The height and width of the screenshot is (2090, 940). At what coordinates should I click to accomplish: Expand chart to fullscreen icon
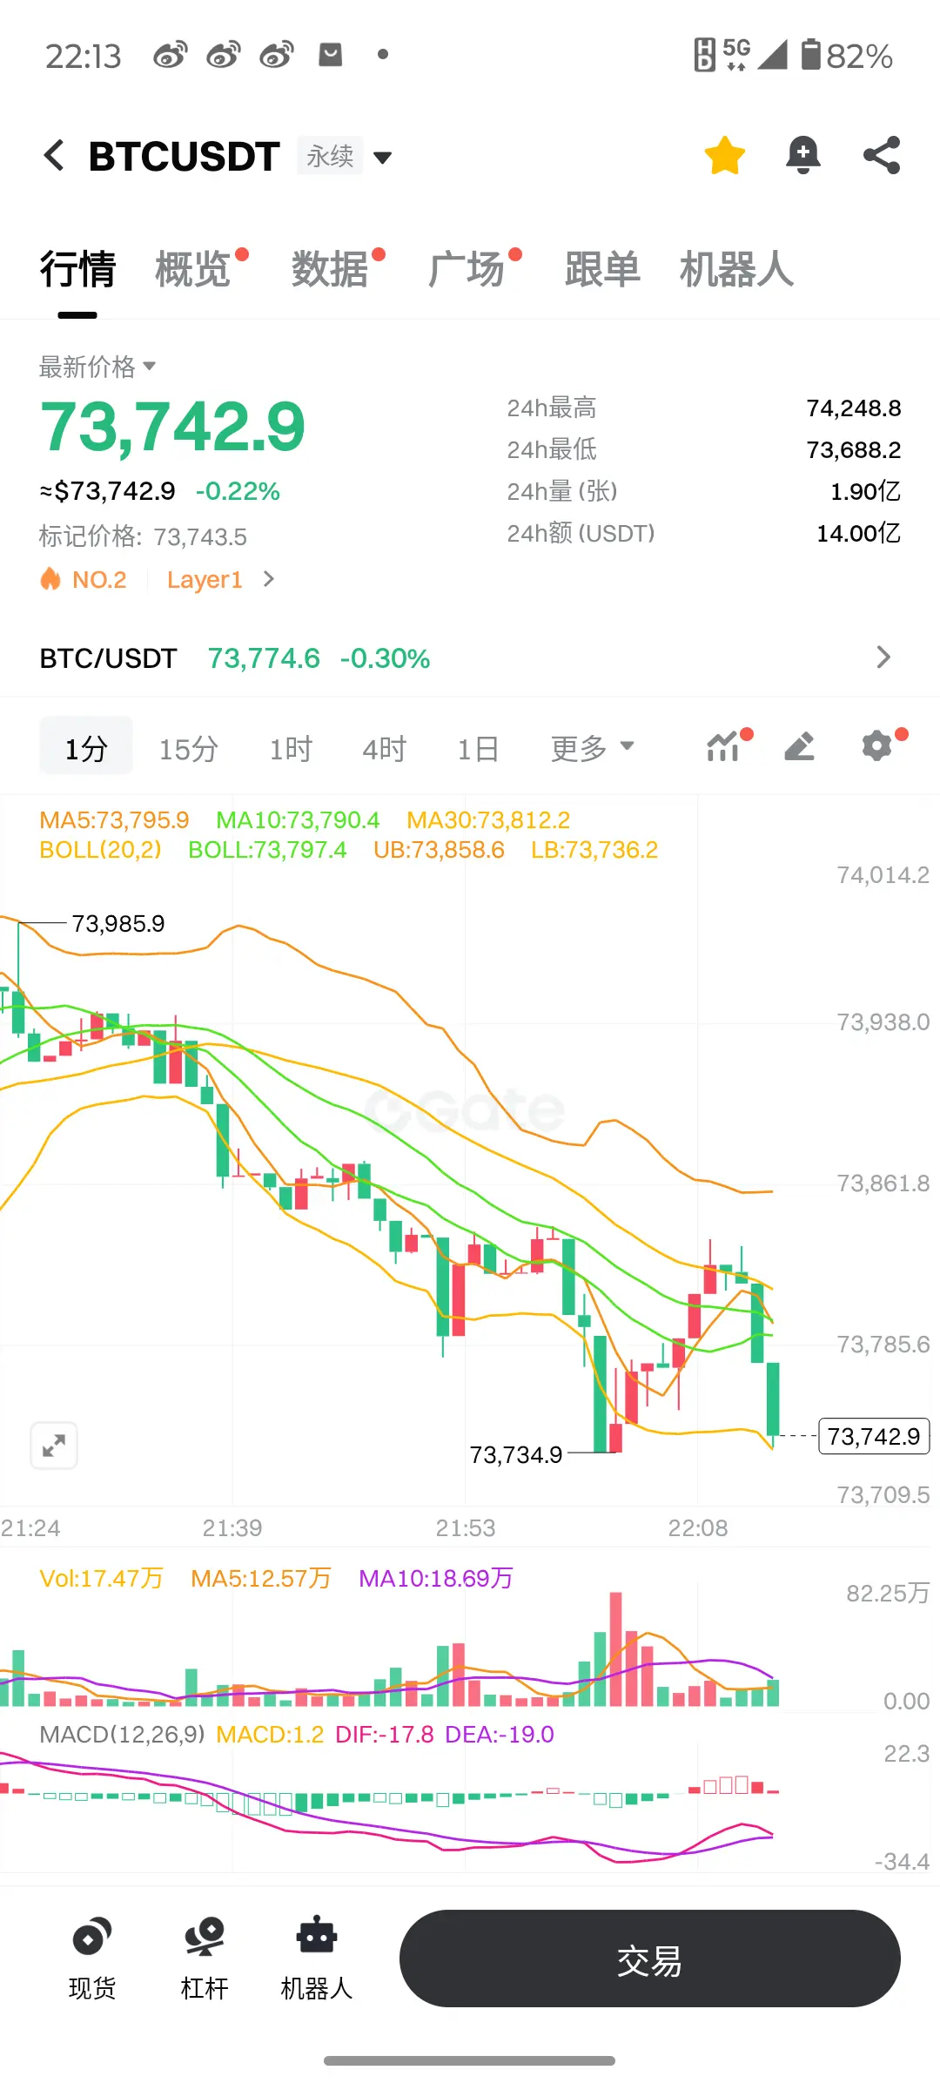[x=54, y=1446]
